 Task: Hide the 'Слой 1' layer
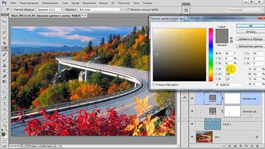192,124
